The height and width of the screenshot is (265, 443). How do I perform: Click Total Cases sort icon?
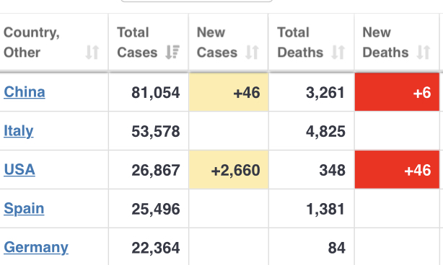172,52
